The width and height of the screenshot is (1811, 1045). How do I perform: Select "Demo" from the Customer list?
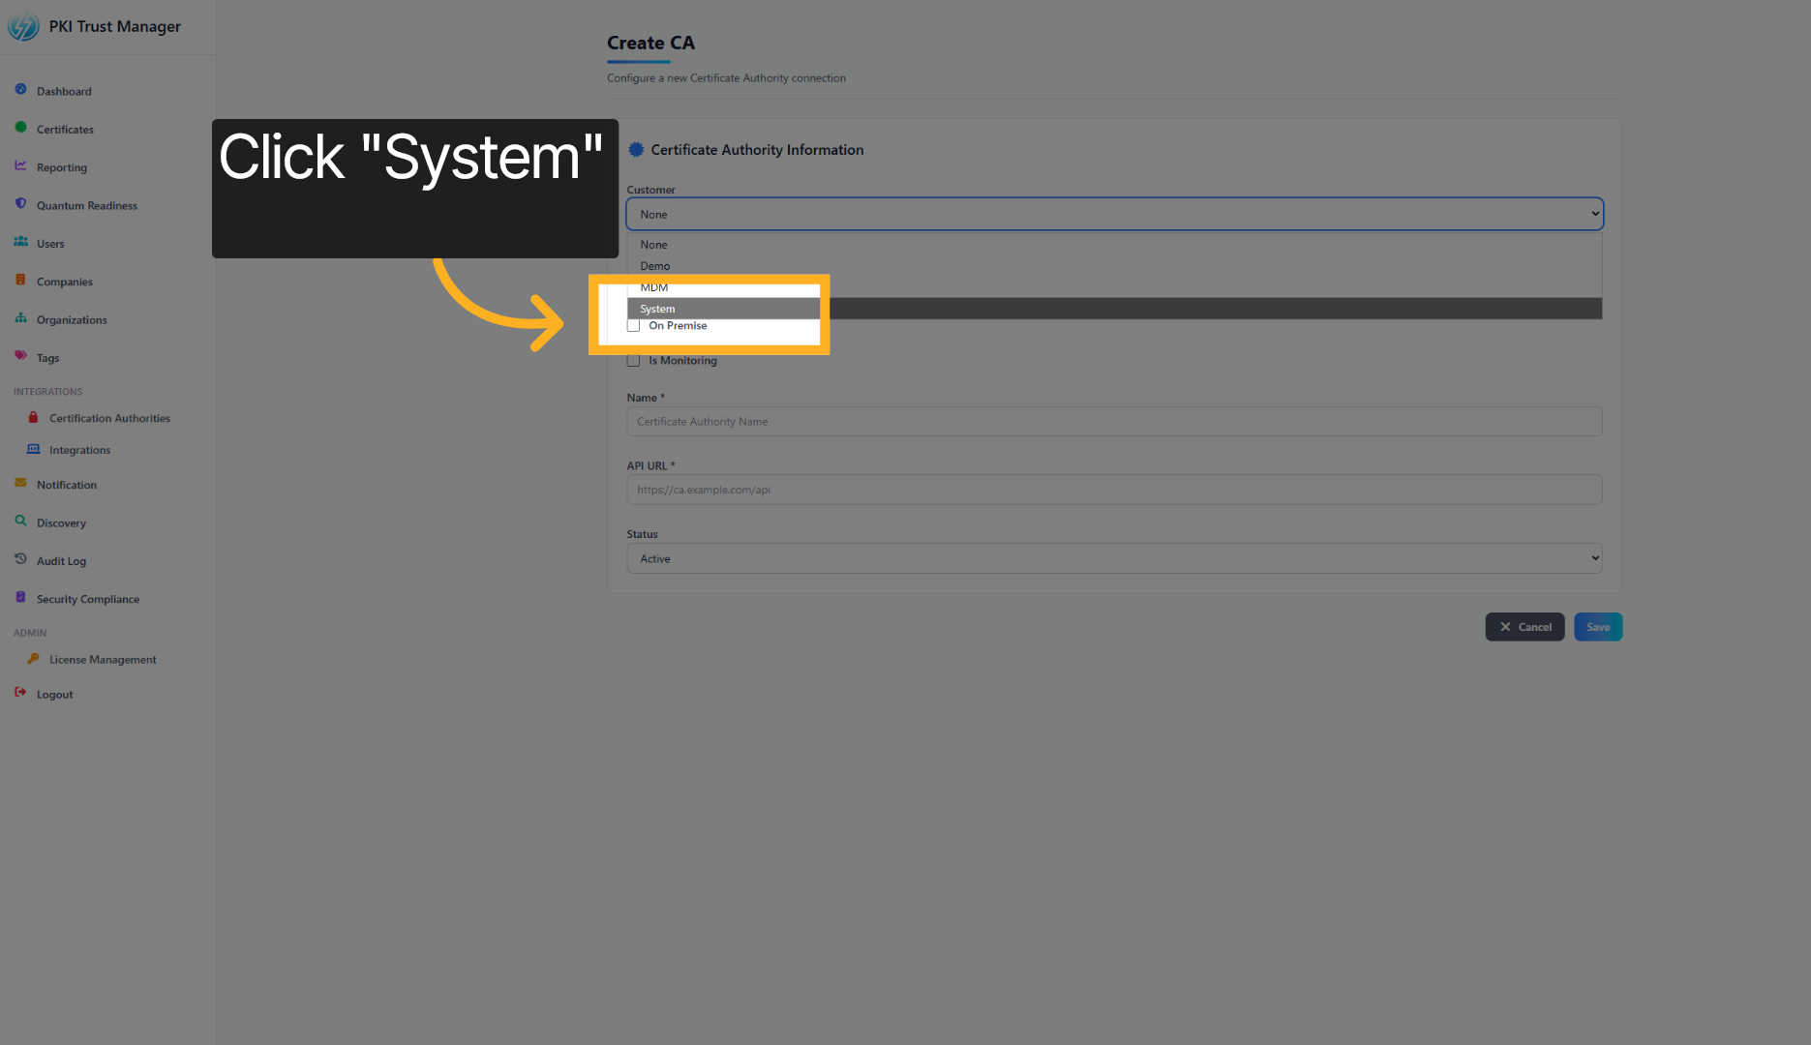pos(1114,266)
